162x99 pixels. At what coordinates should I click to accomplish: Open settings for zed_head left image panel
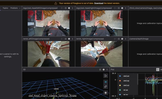(x=69, y=8)
